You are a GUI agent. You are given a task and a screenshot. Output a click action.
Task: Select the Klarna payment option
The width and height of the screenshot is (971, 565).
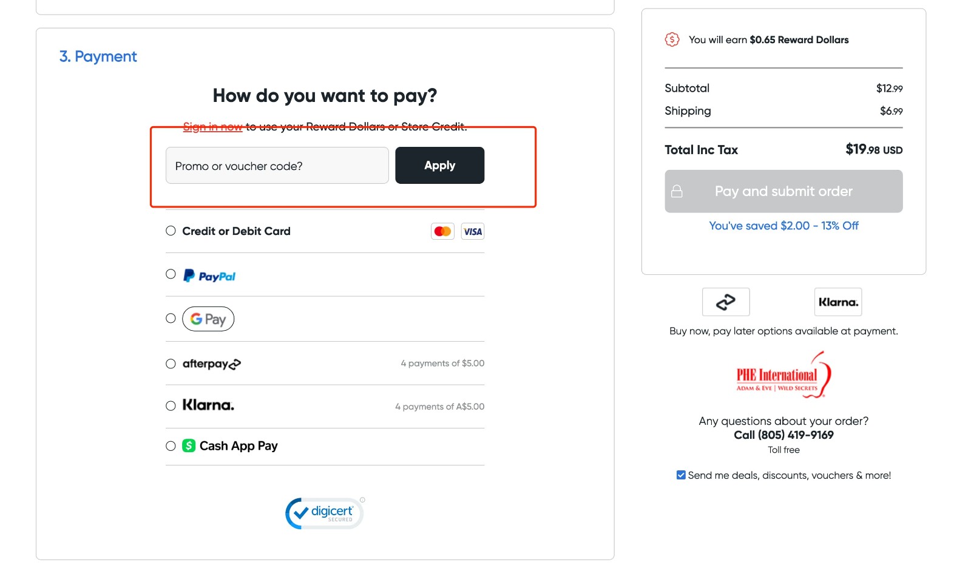171,405
